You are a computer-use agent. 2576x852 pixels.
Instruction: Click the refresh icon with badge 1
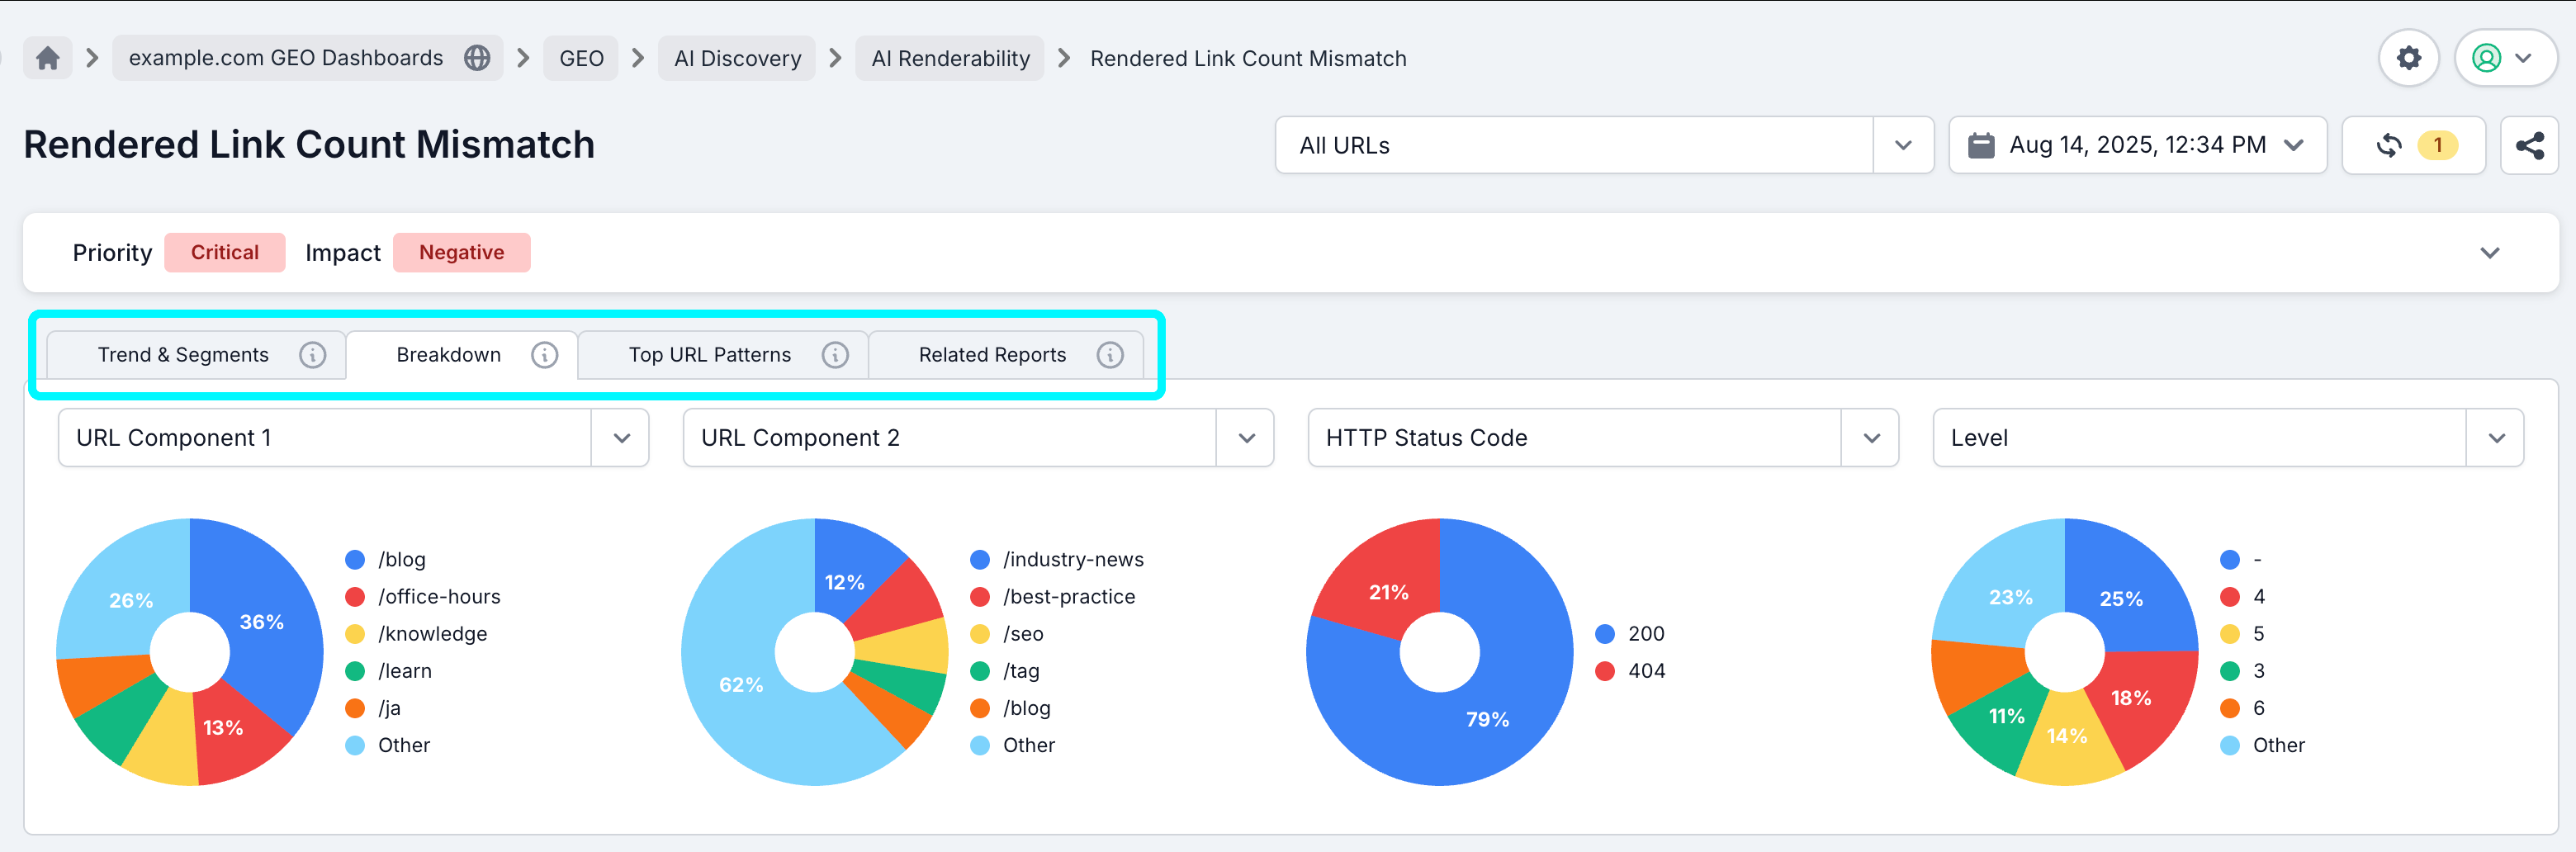[2389, 144]
